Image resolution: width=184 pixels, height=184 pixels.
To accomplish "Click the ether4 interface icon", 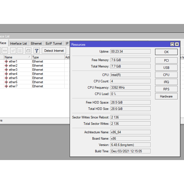I will (x=6, y=74).
